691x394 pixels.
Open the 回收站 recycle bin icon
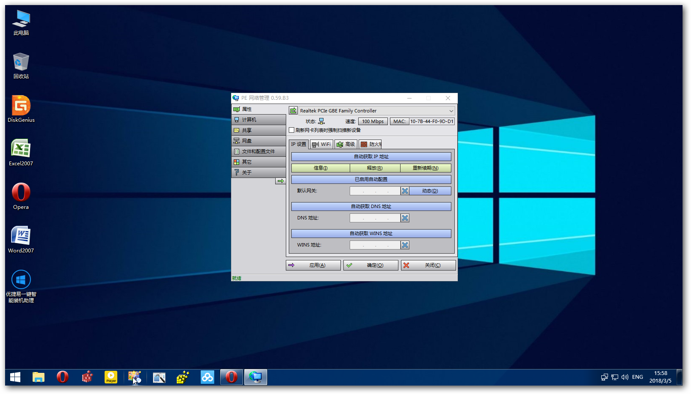click(x=21, y=66)
